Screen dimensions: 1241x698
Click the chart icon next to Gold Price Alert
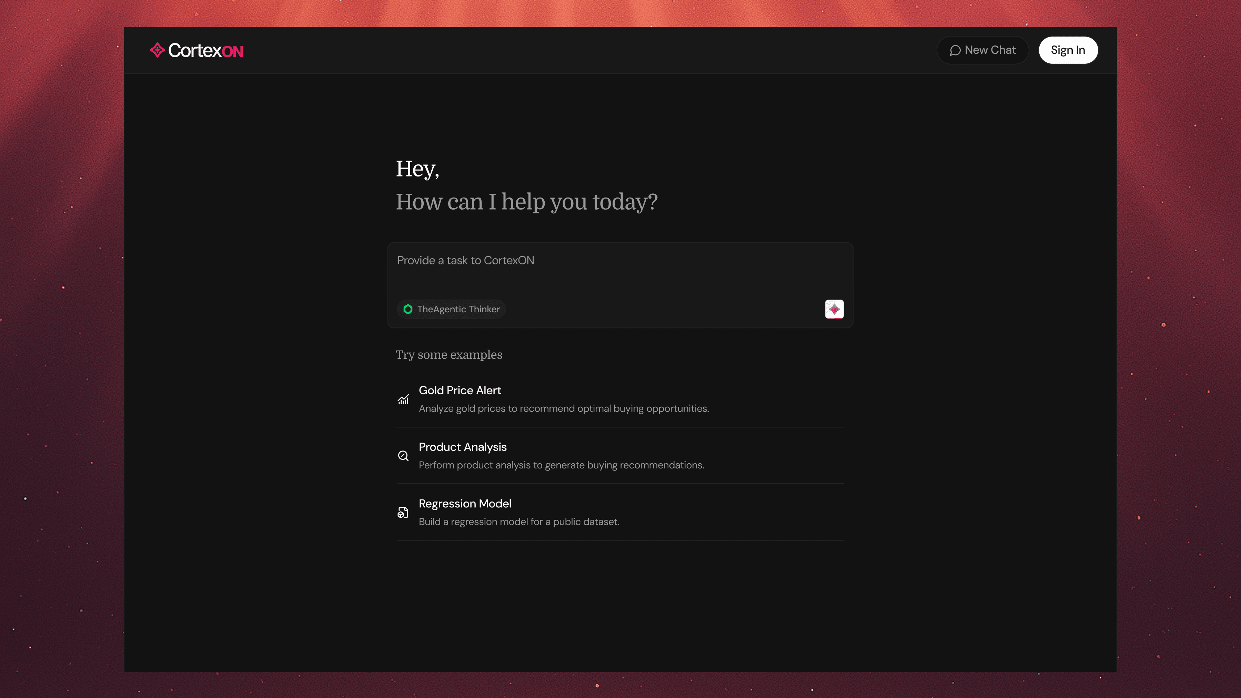(403, 399)
